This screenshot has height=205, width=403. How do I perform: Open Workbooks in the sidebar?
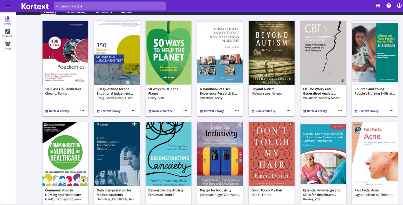(7, 33)
